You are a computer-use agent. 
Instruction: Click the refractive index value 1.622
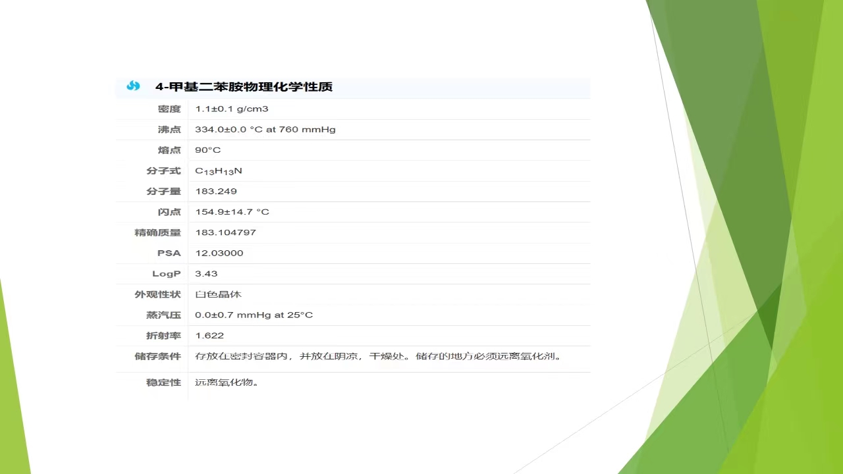pyautogui.click(x=209, y=336)
